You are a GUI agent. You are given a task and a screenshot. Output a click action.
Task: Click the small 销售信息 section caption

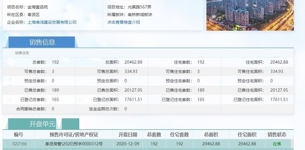click(22, 53)
